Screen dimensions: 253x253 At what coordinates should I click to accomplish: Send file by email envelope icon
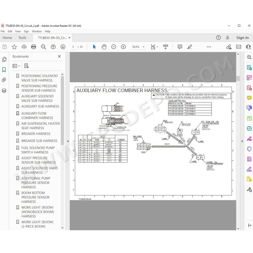point(239,47)
